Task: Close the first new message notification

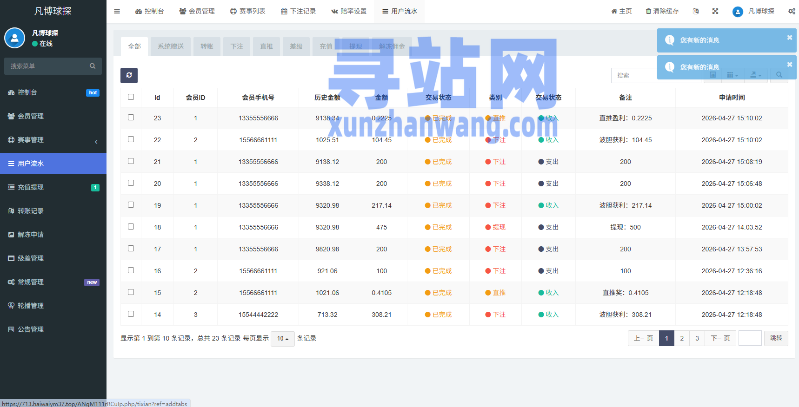Action: (789, 38)
